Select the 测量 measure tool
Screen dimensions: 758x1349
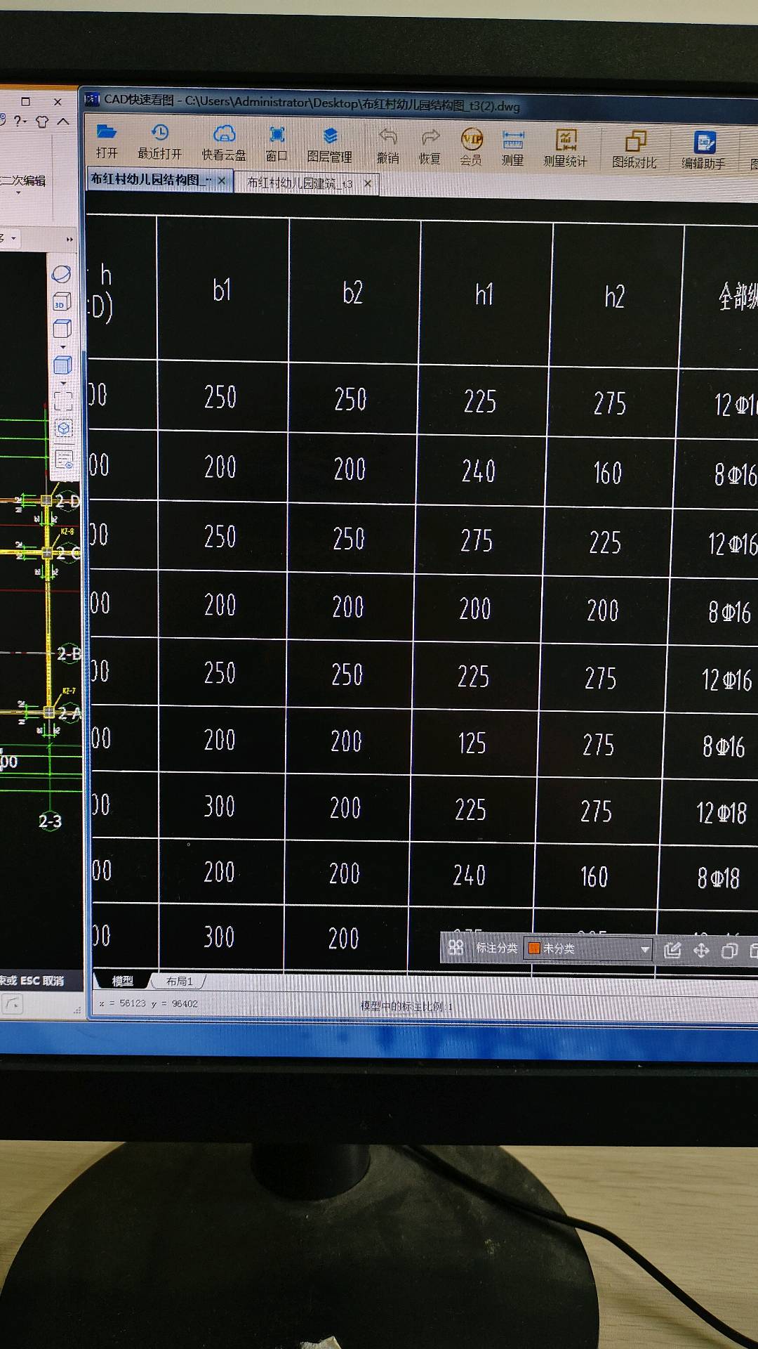coord(512,148)
